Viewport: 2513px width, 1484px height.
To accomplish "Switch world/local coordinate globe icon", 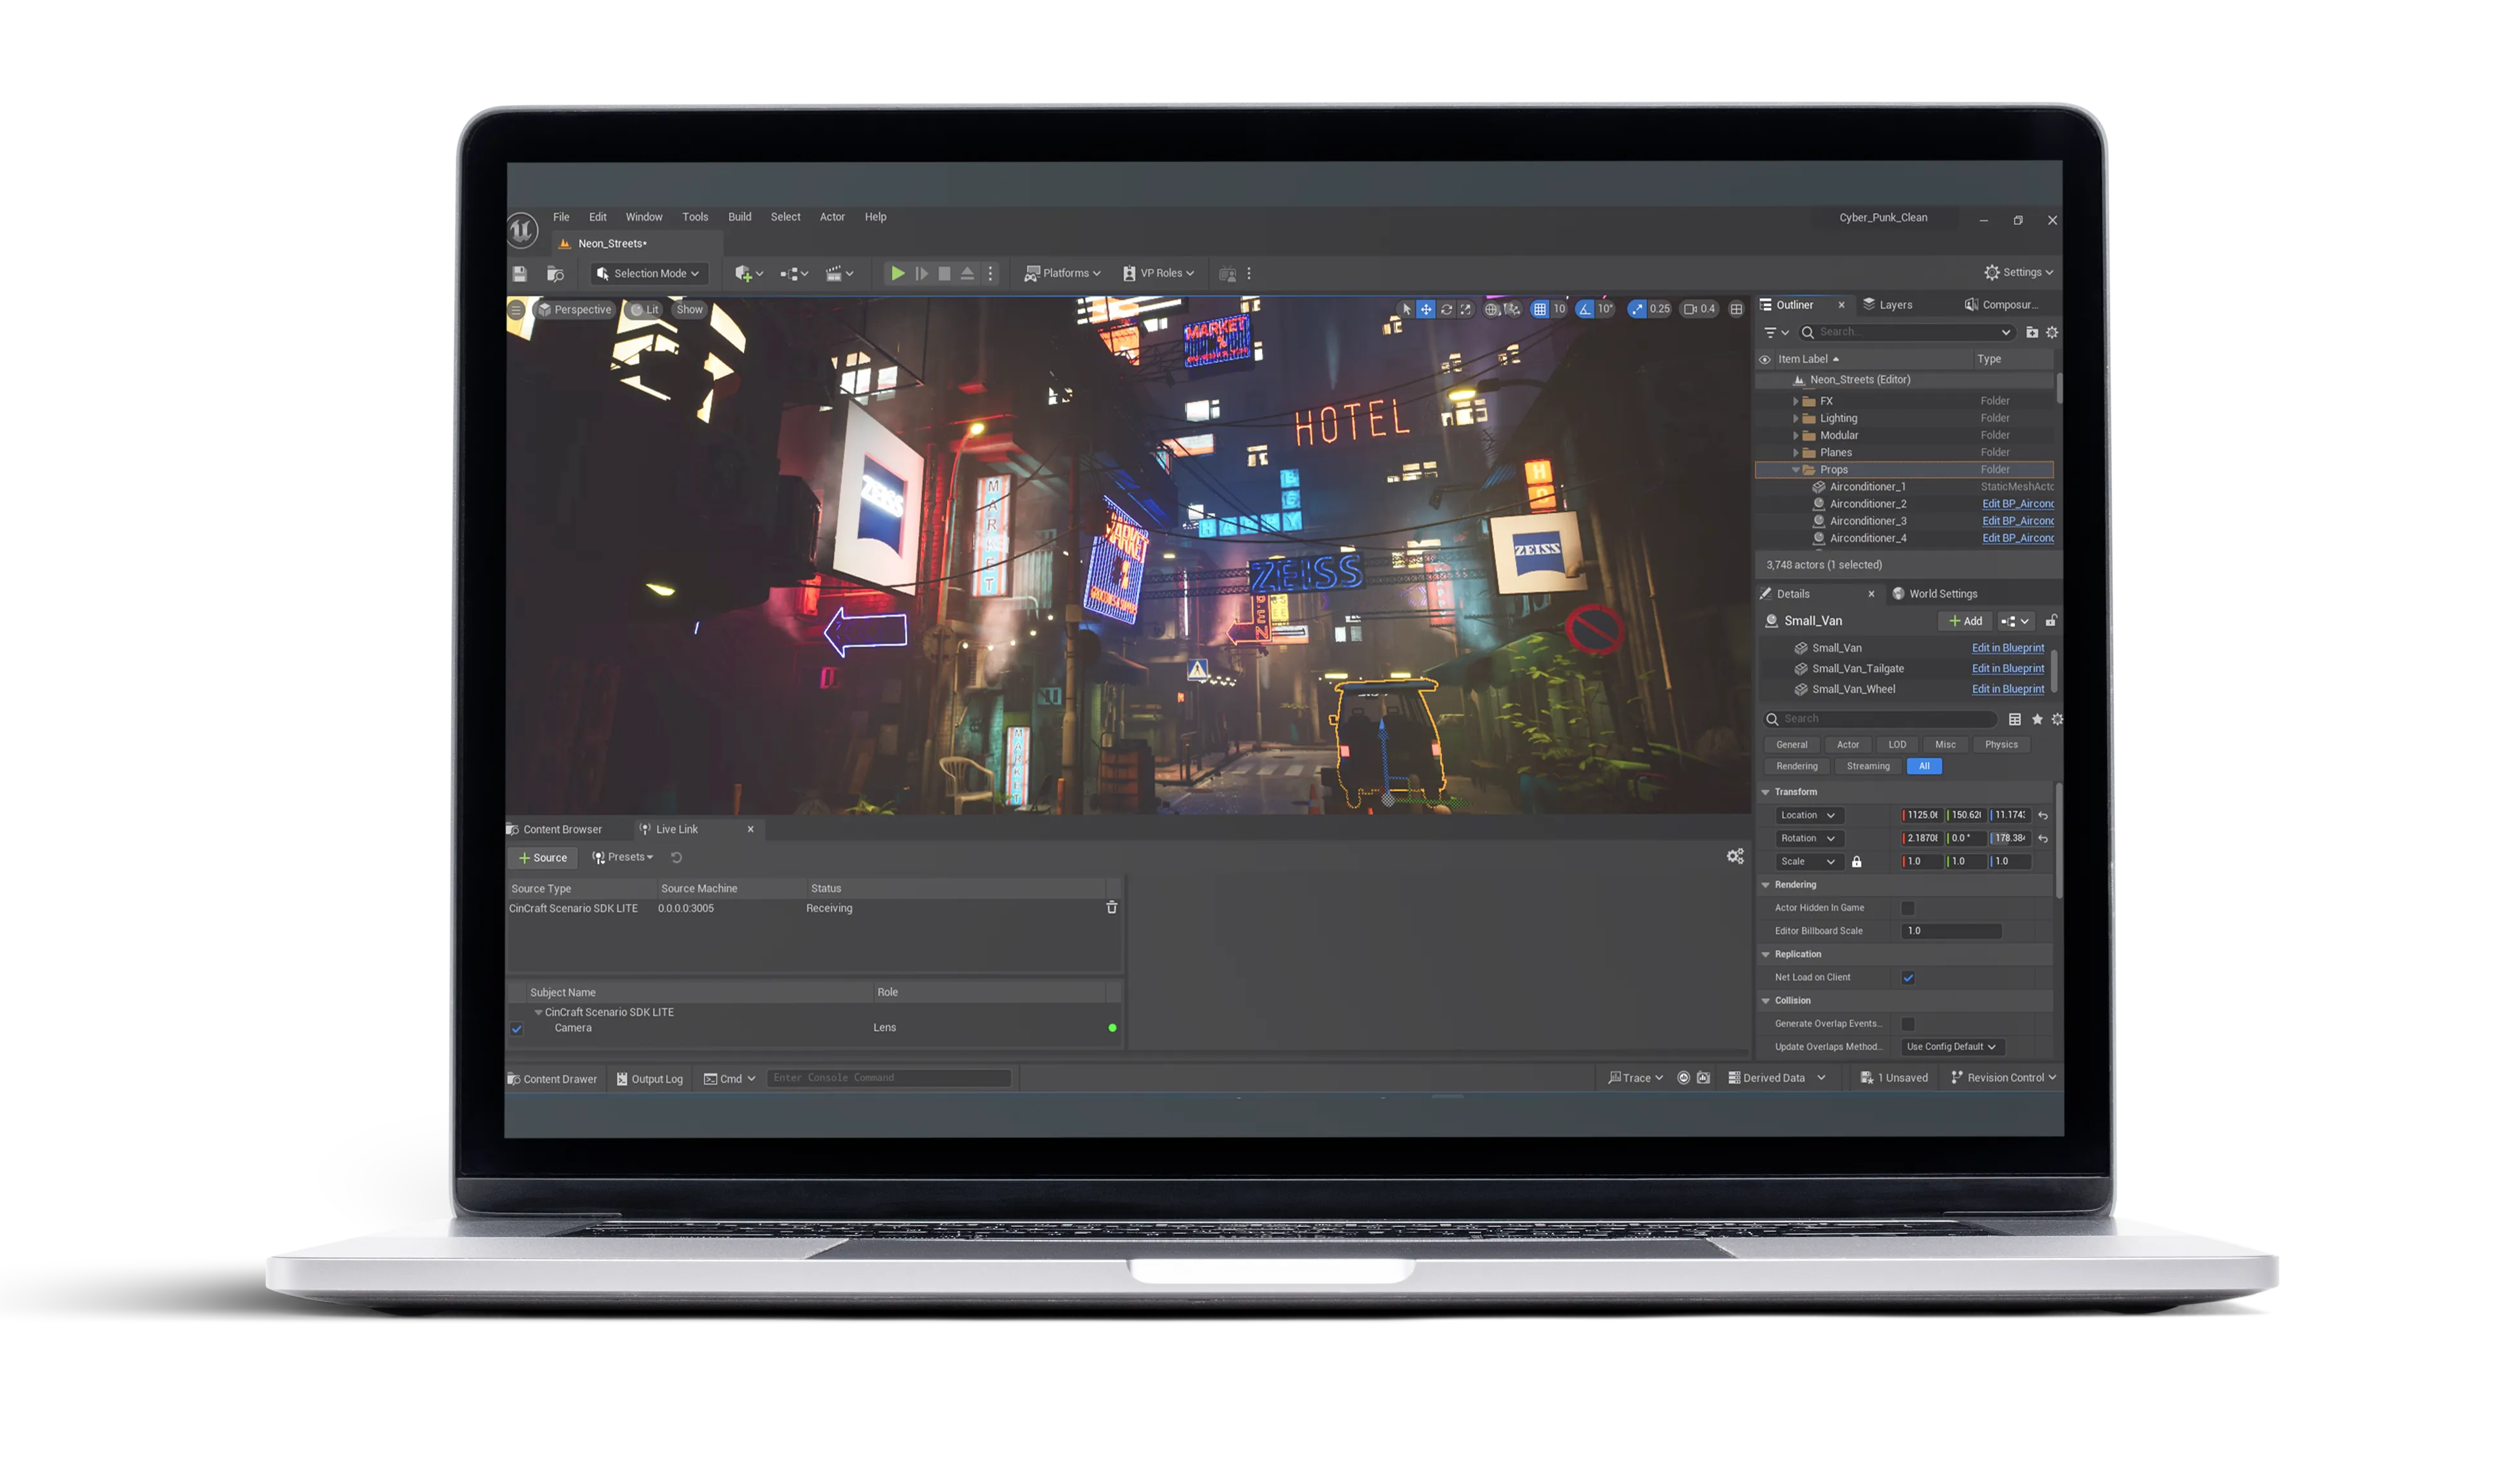I will click(x=1492, y=309).
